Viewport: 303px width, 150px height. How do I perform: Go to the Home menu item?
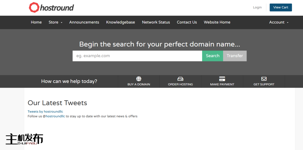pos(36,22)
